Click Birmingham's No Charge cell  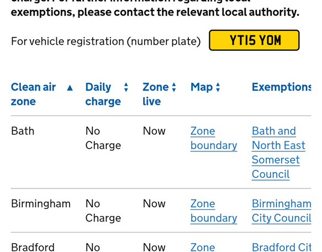pos(103,211)
